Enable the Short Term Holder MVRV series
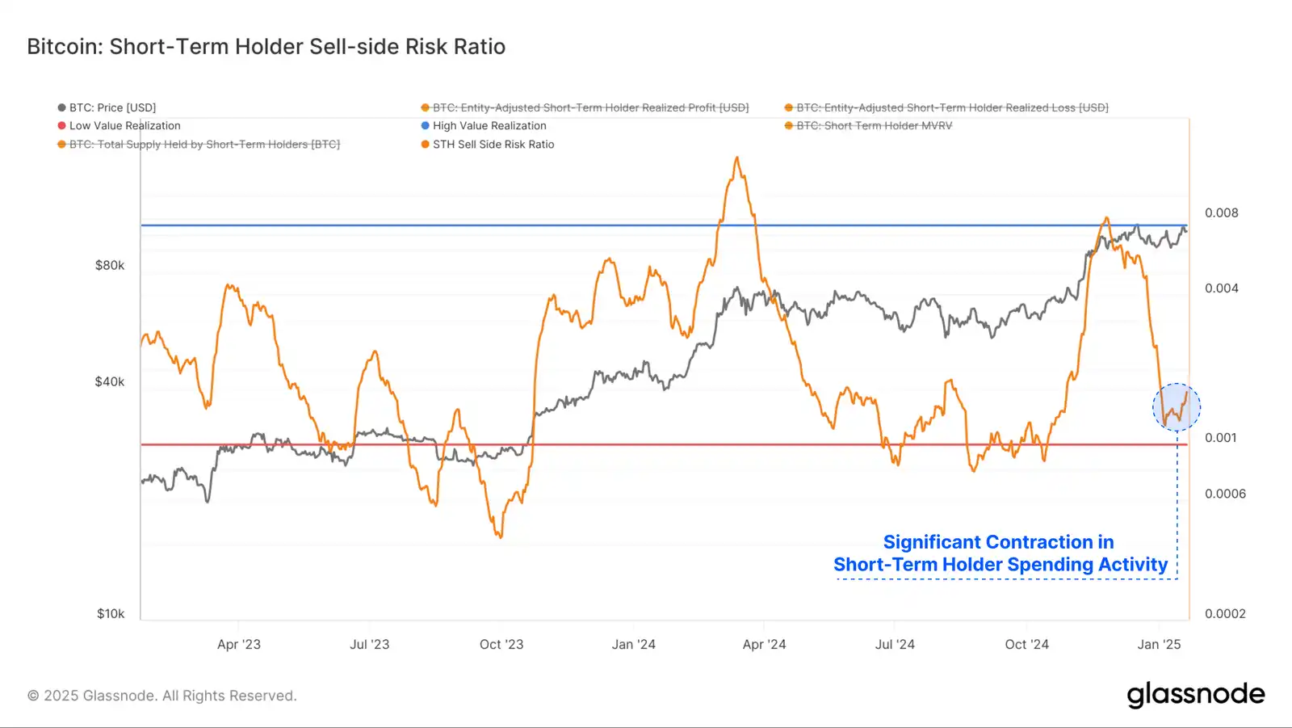 pyautogui.click(x=869, y=126)
